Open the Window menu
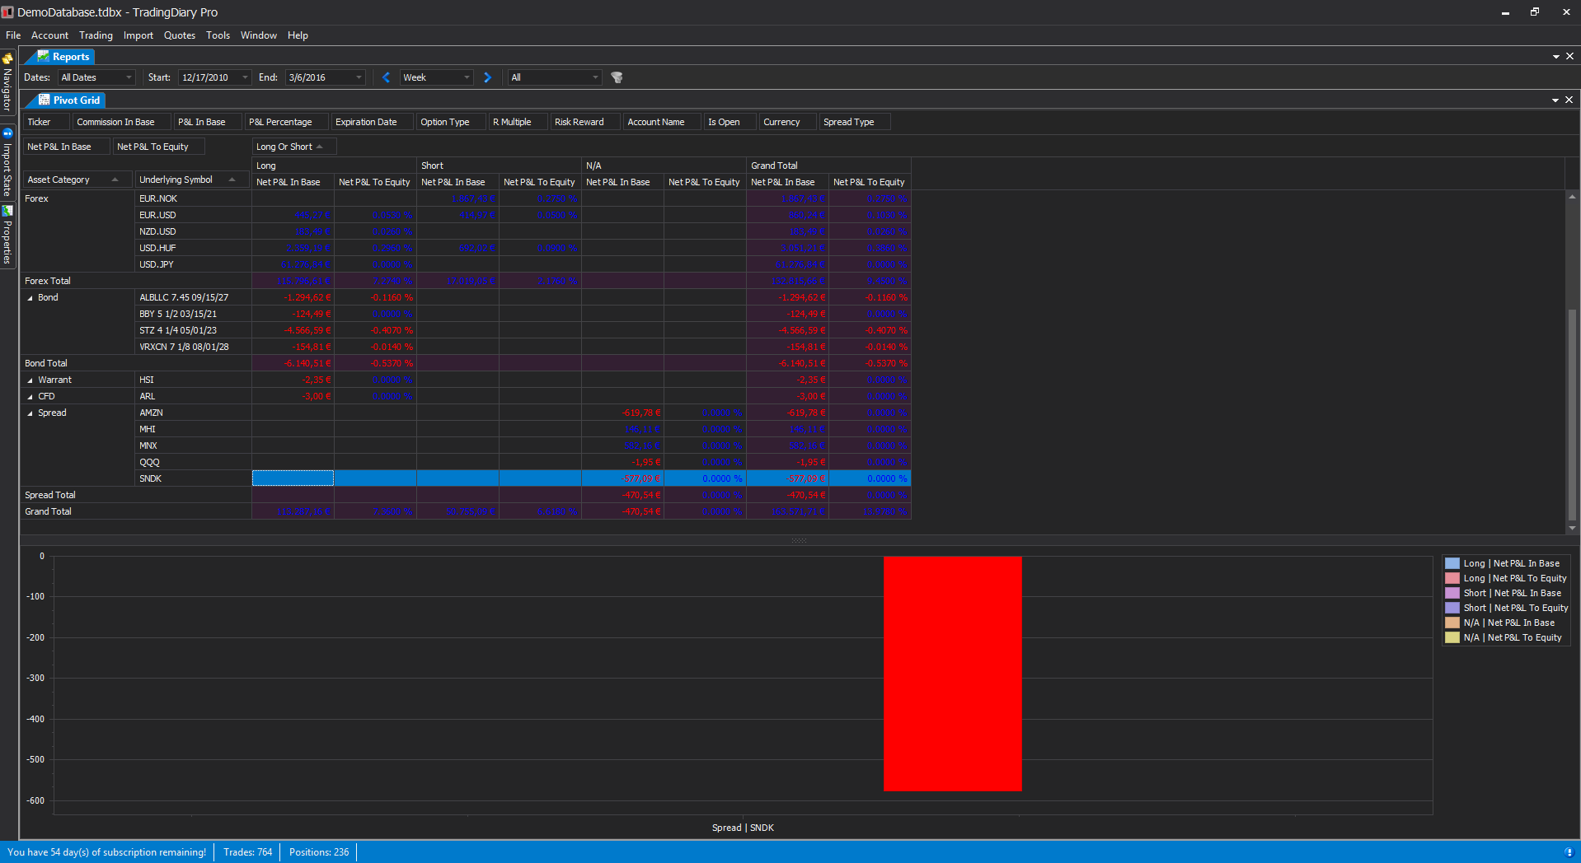This screenshot has height=863, width=1581. pos(258,35)
